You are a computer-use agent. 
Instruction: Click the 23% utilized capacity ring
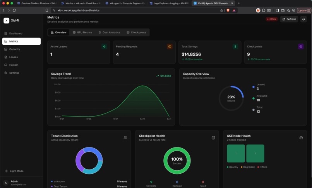[x=231, y=98]
